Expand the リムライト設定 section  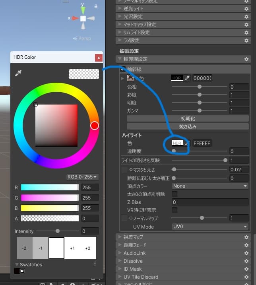(x=120, y=32)
